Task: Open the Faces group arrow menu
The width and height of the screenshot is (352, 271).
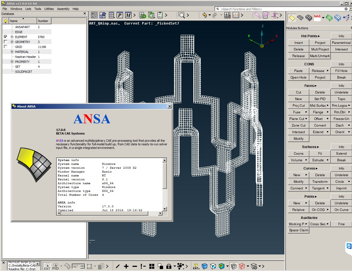Action: [315, 86]
